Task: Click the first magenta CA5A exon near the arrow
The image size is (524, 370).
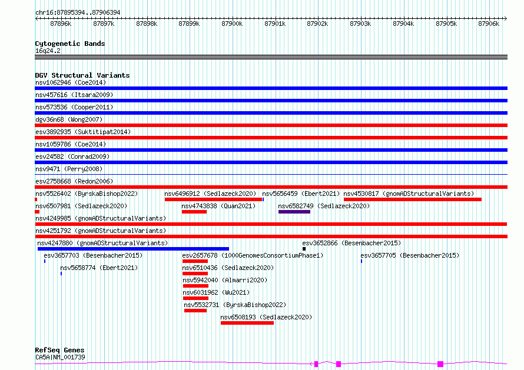Action: (x=316, y=364)
